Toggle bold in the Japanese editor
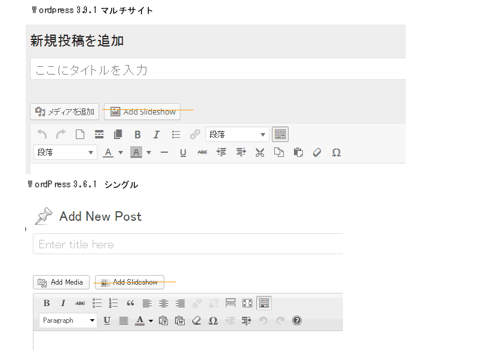 [x=137, y=135]
